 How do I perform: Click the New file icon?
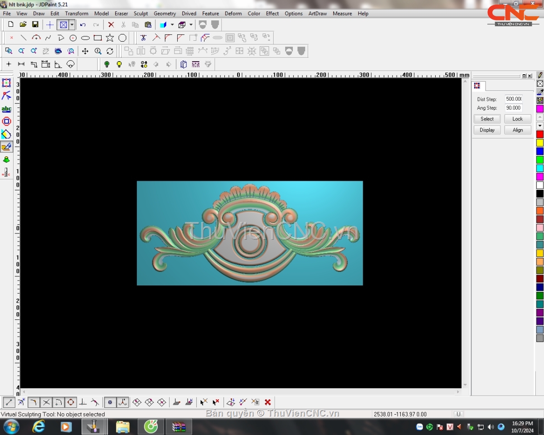(11, 24)
